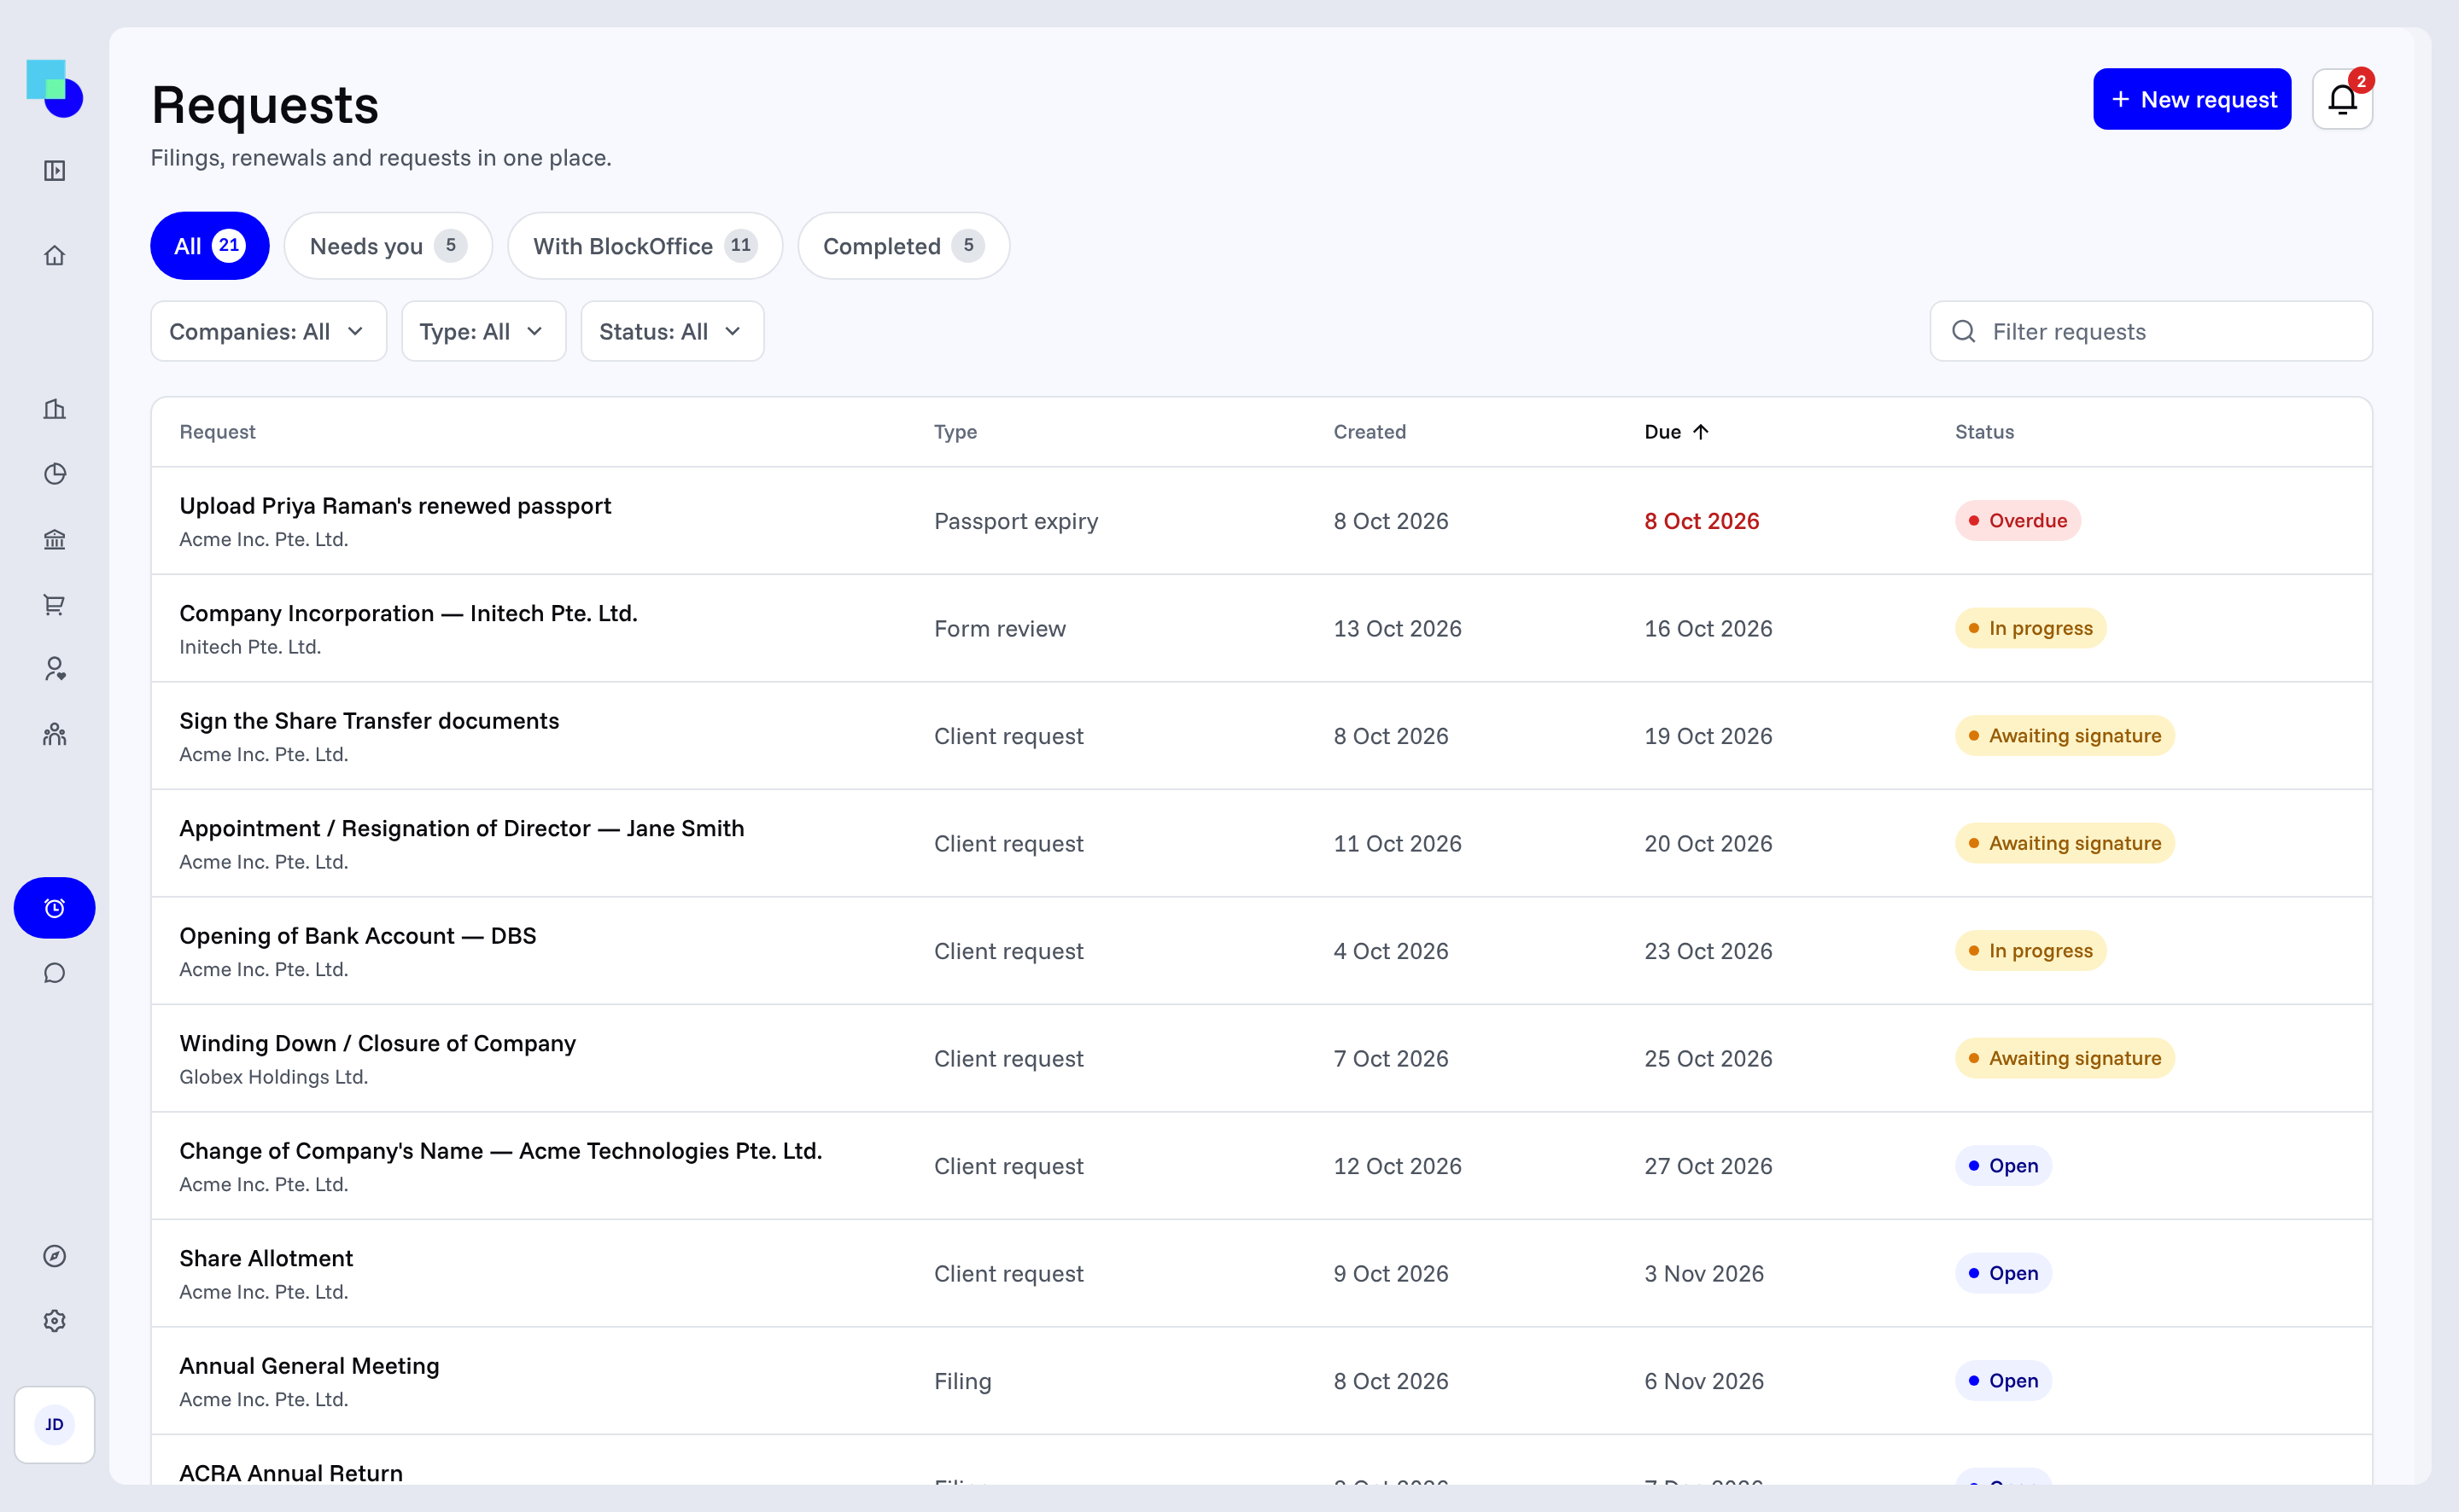
Task: Open Opening of Bank Account — DBS
Action: tap(1261, 951)
